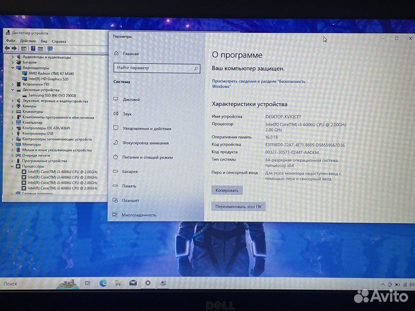Click the Мониторы category icon
415x311 pixels.
coord(18,145)
